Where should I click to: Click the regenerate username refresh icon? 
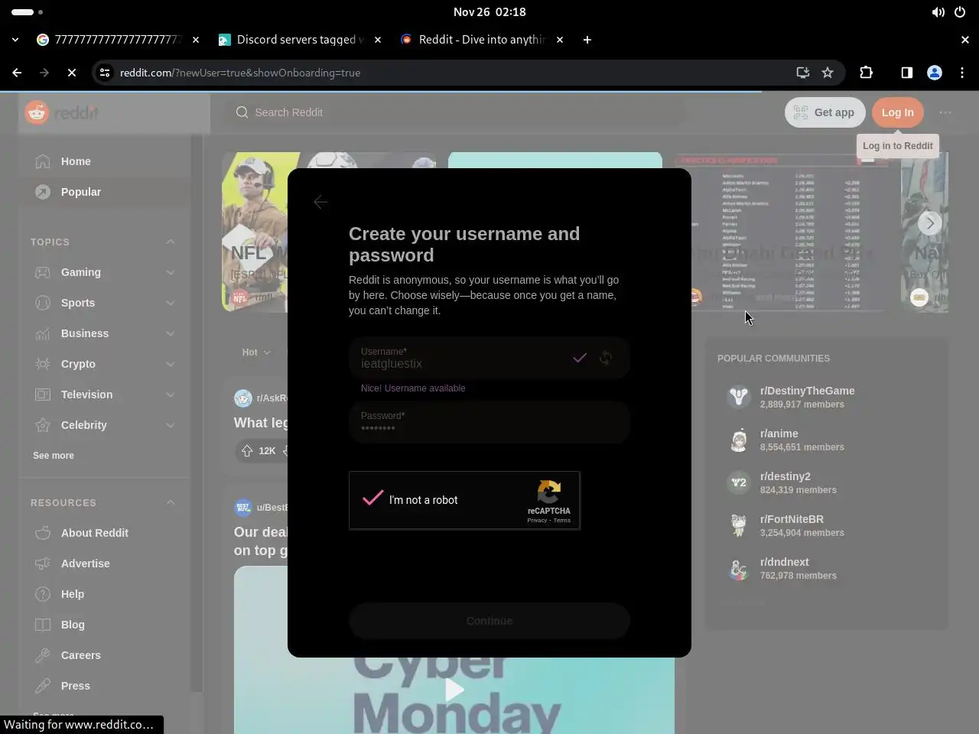click(x=606, y=358)
